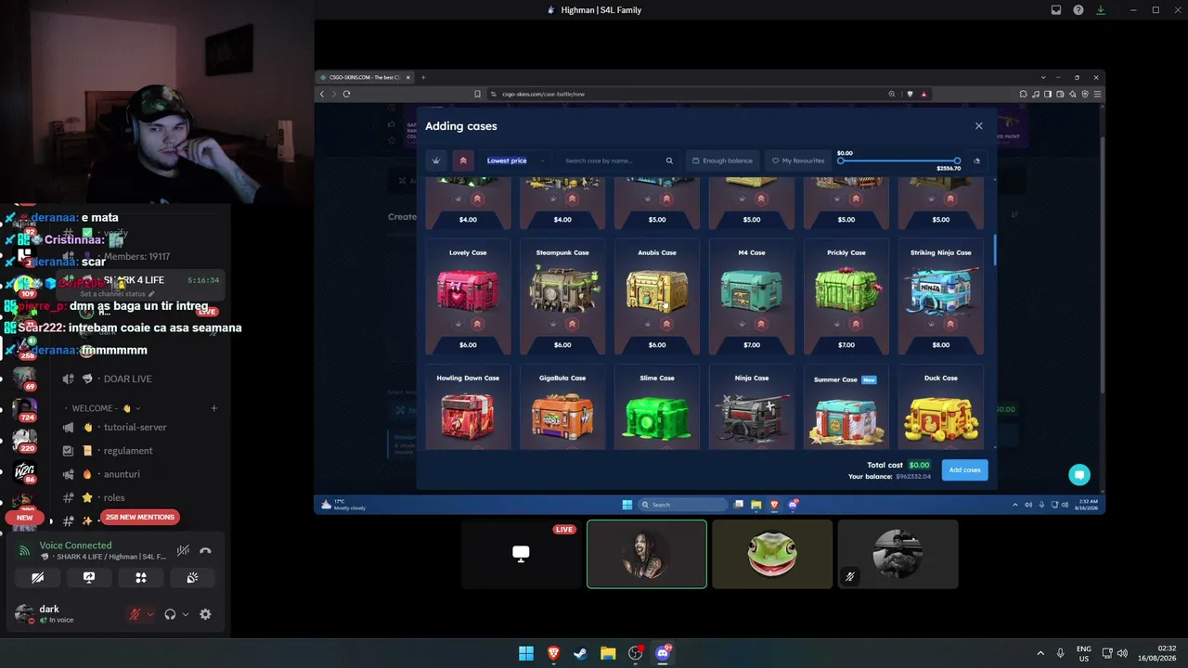The height and width of the screenshot is (668, 1188).
Task: Unmute the microphone in Discord user panel
Action: [135, 614]
